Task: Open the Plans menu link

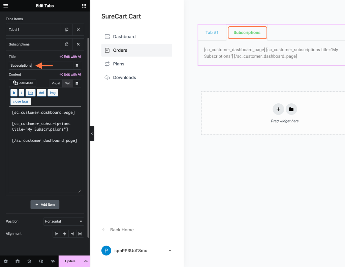Action: coord(119,64)
